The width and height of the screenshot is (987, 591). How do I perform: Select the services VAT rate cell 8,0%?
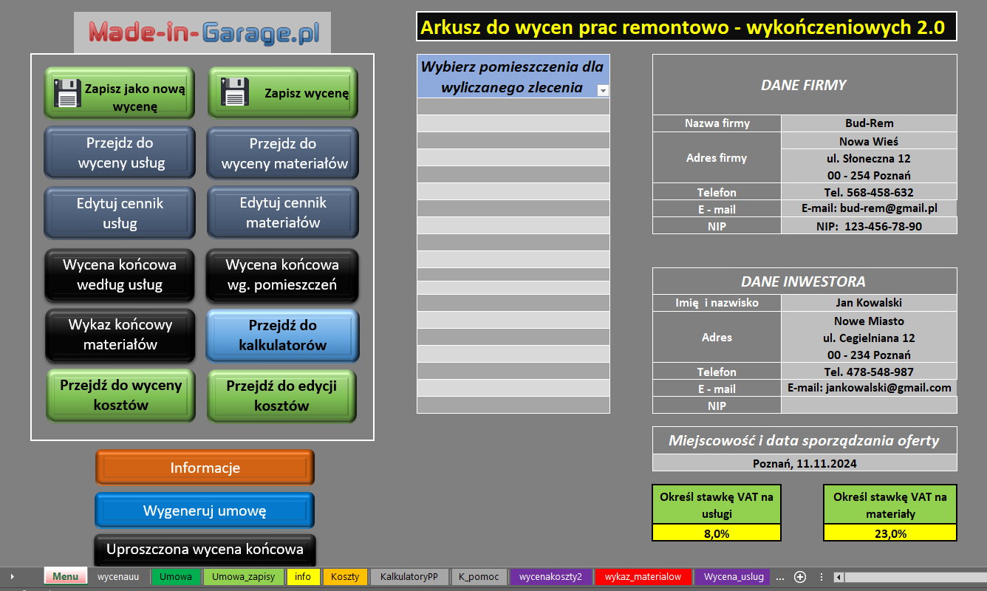(717, 533)
